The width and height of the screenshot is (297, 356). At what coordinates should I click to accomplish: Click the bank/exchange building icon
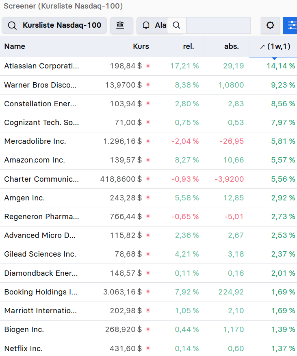[120, 26]
